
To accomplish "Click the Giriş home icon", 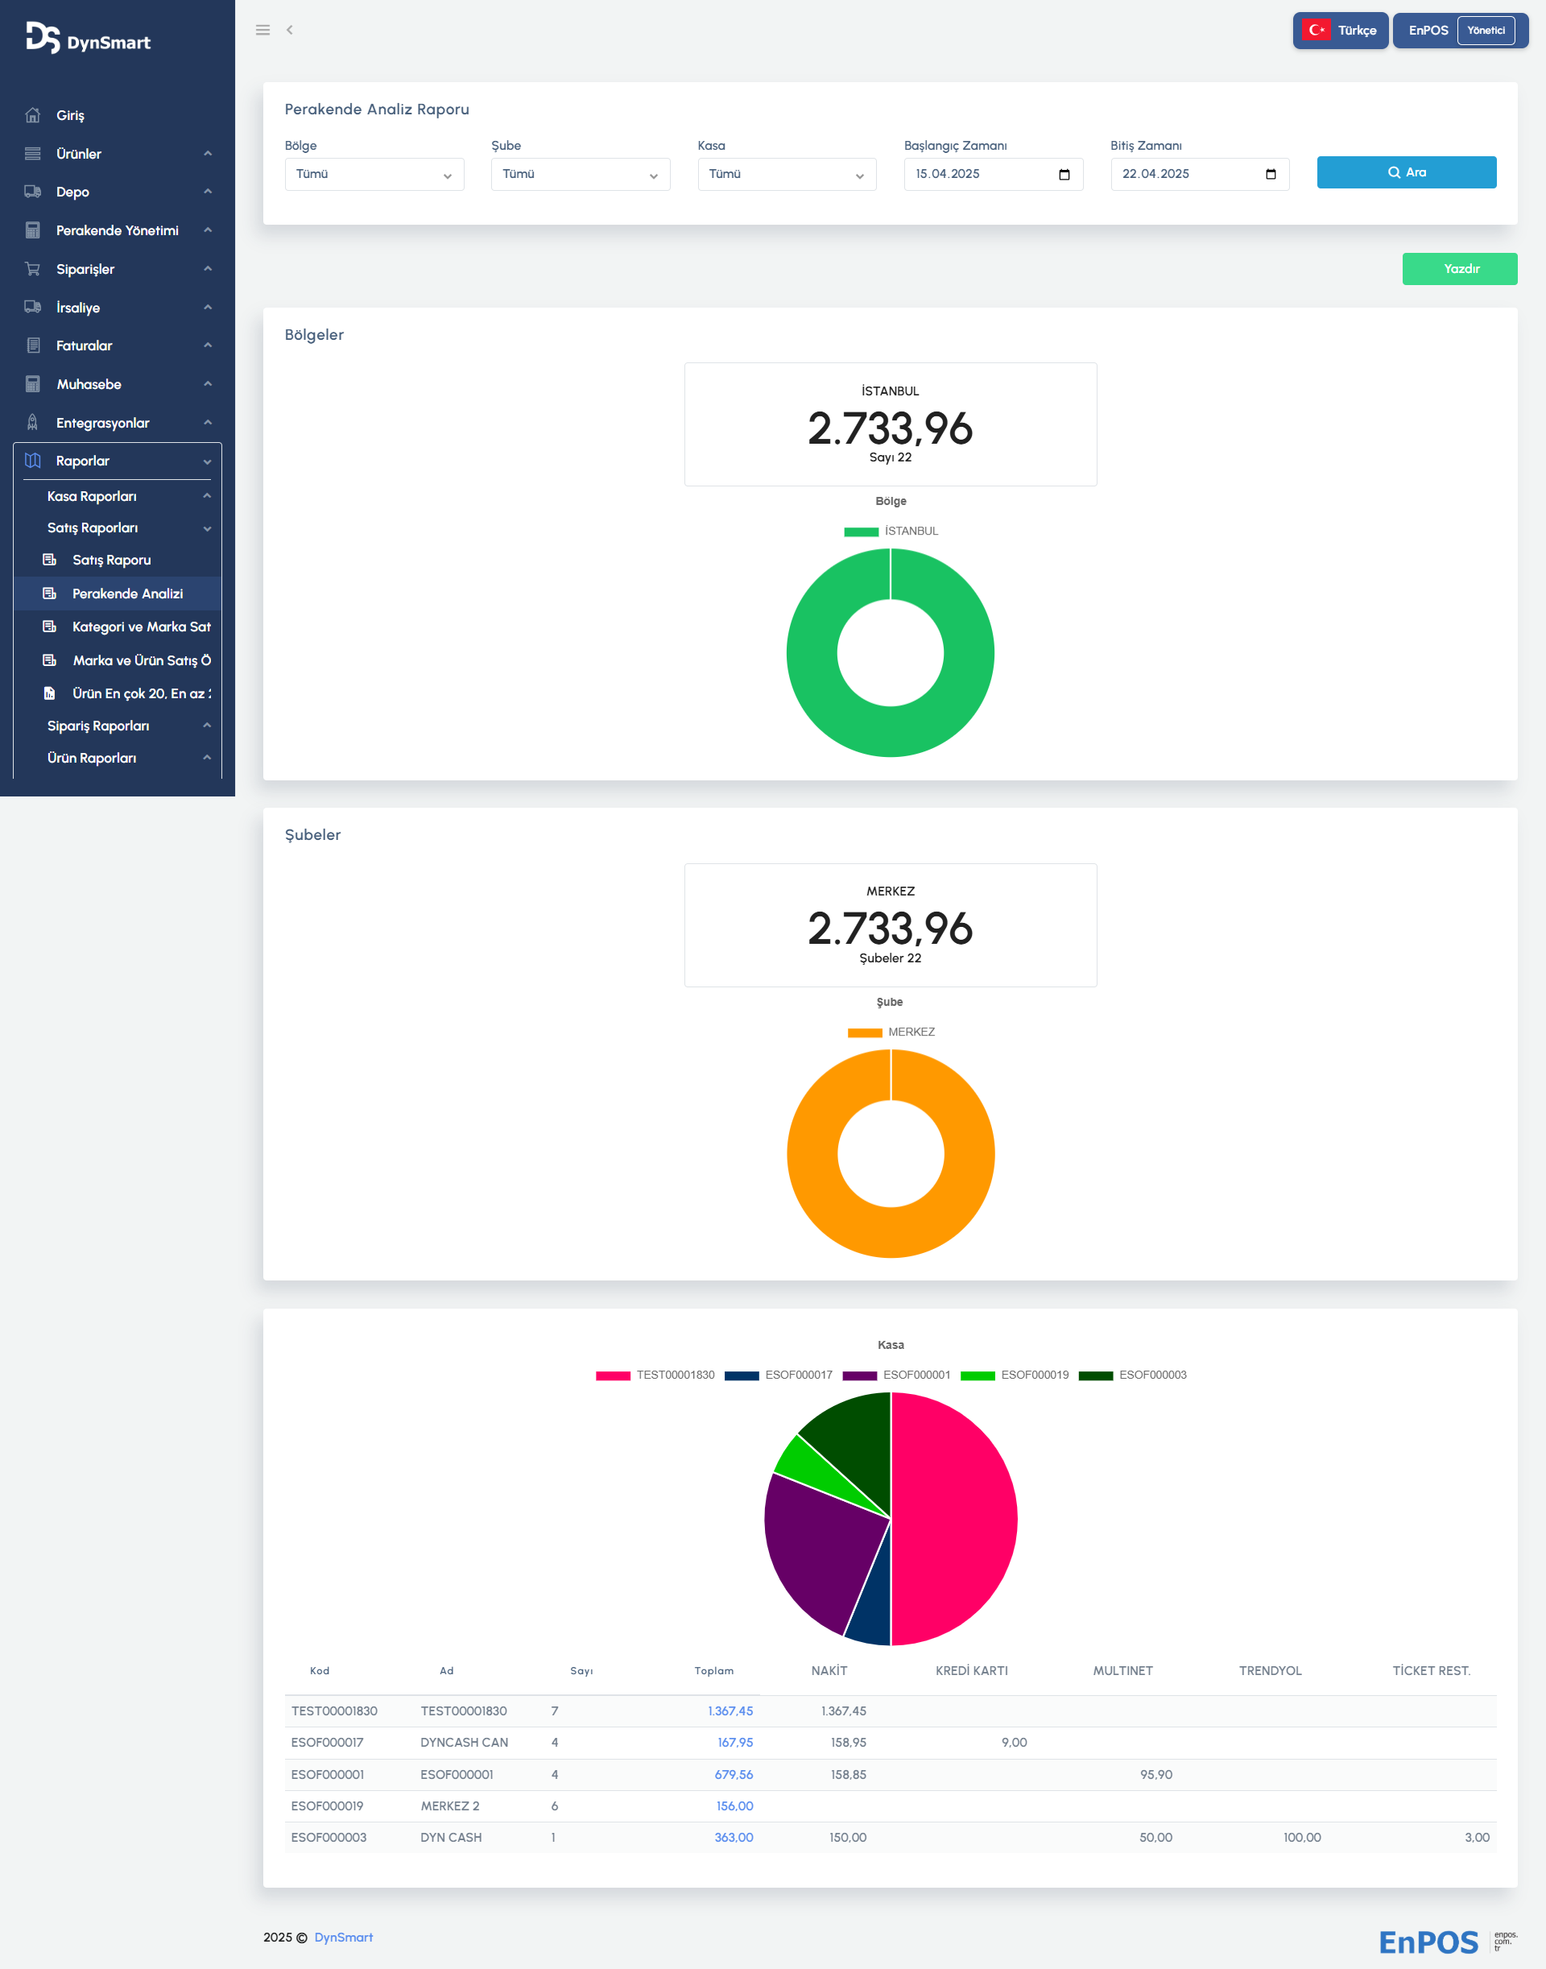I will 32,115.
